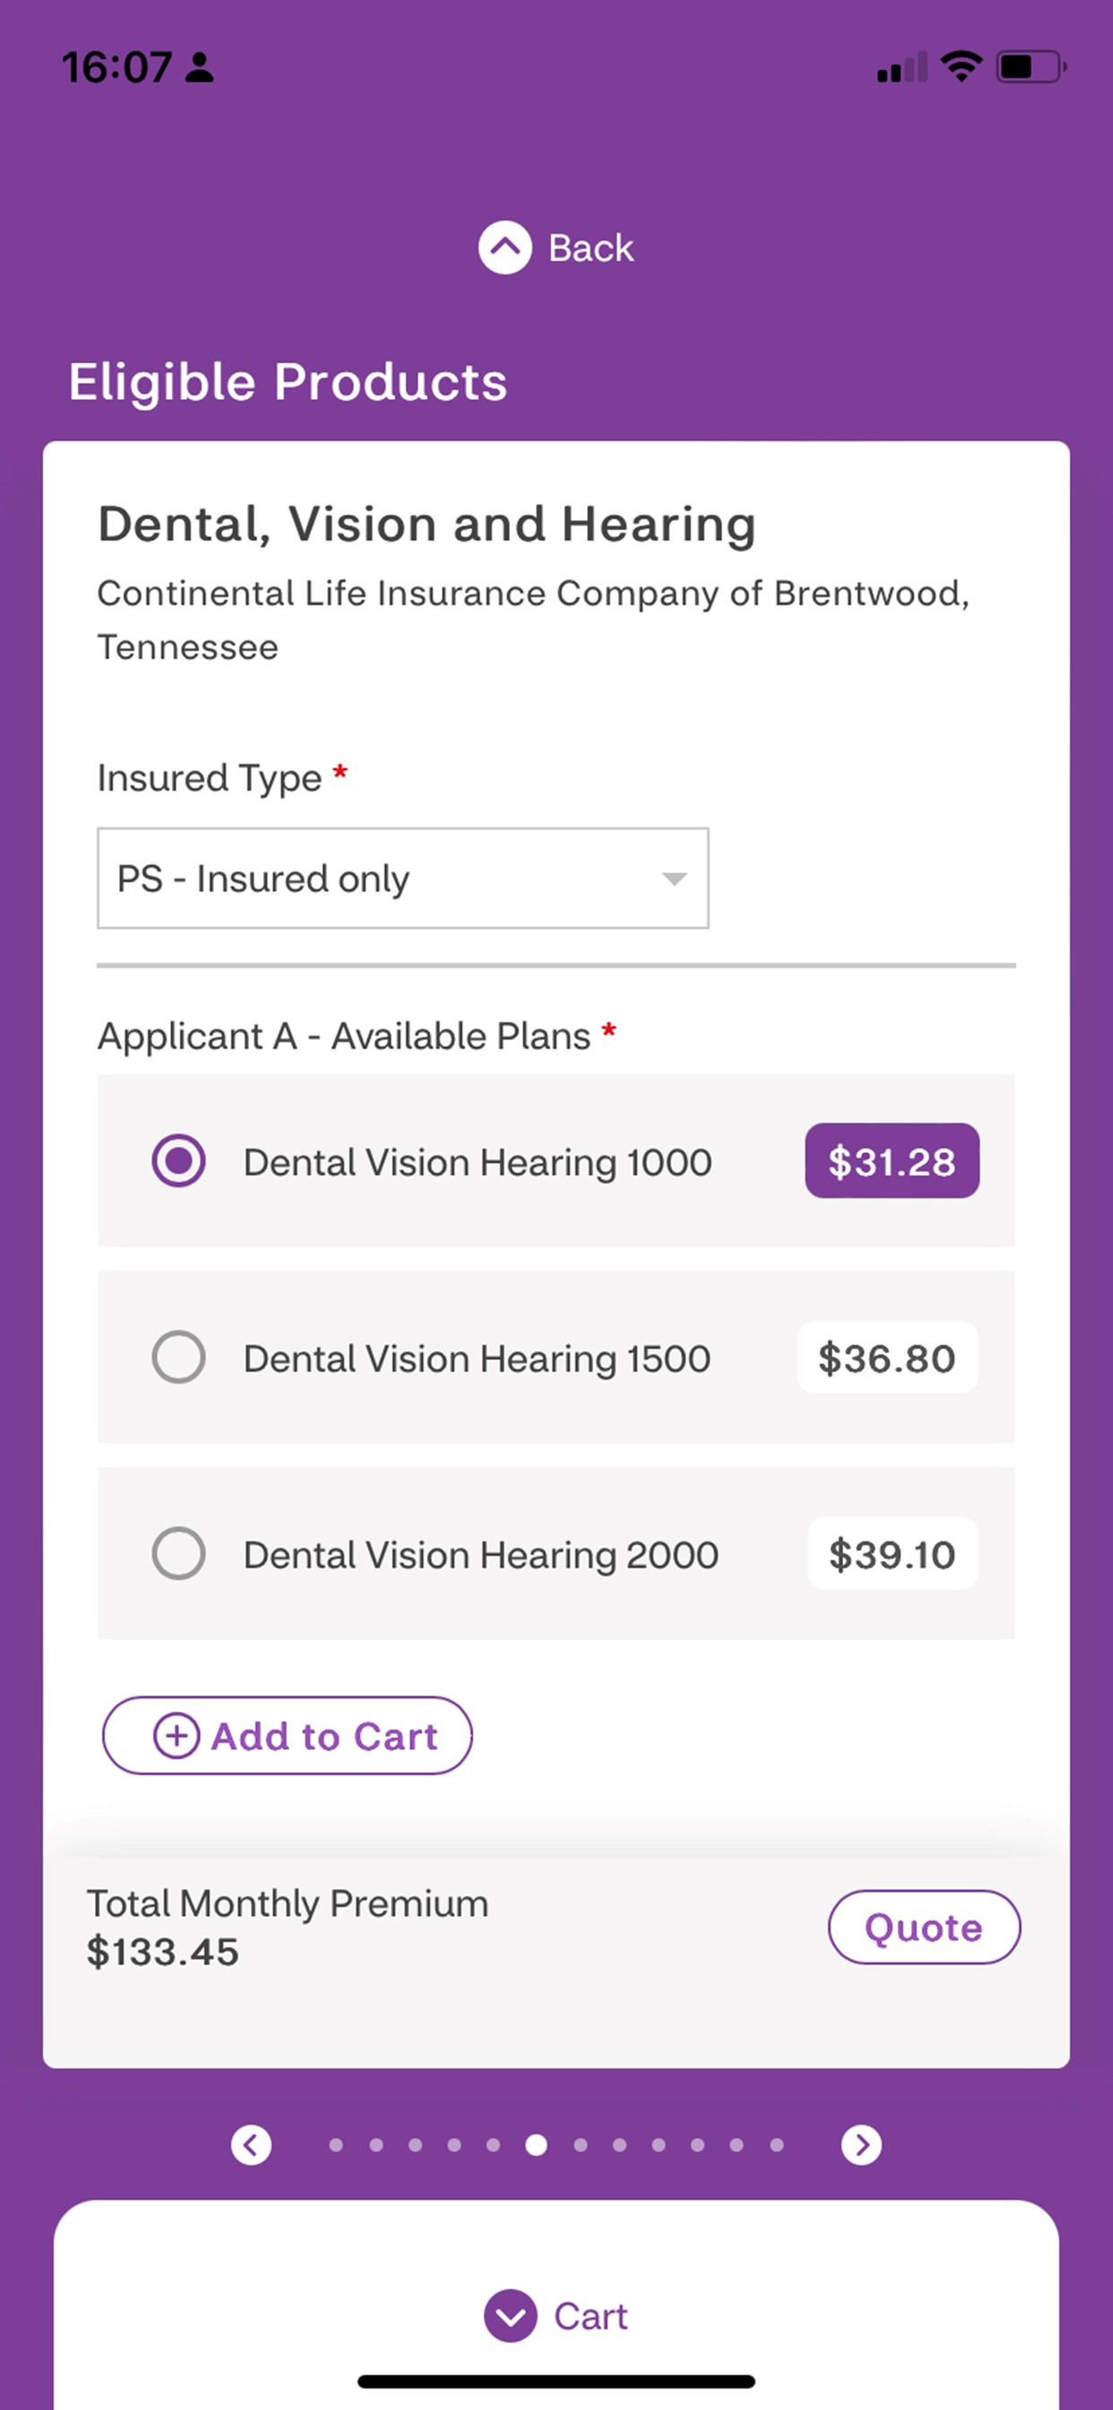Tap the Wi-Fi status icon
This screenshot has height=2410, width=1113.
[961, 66]
